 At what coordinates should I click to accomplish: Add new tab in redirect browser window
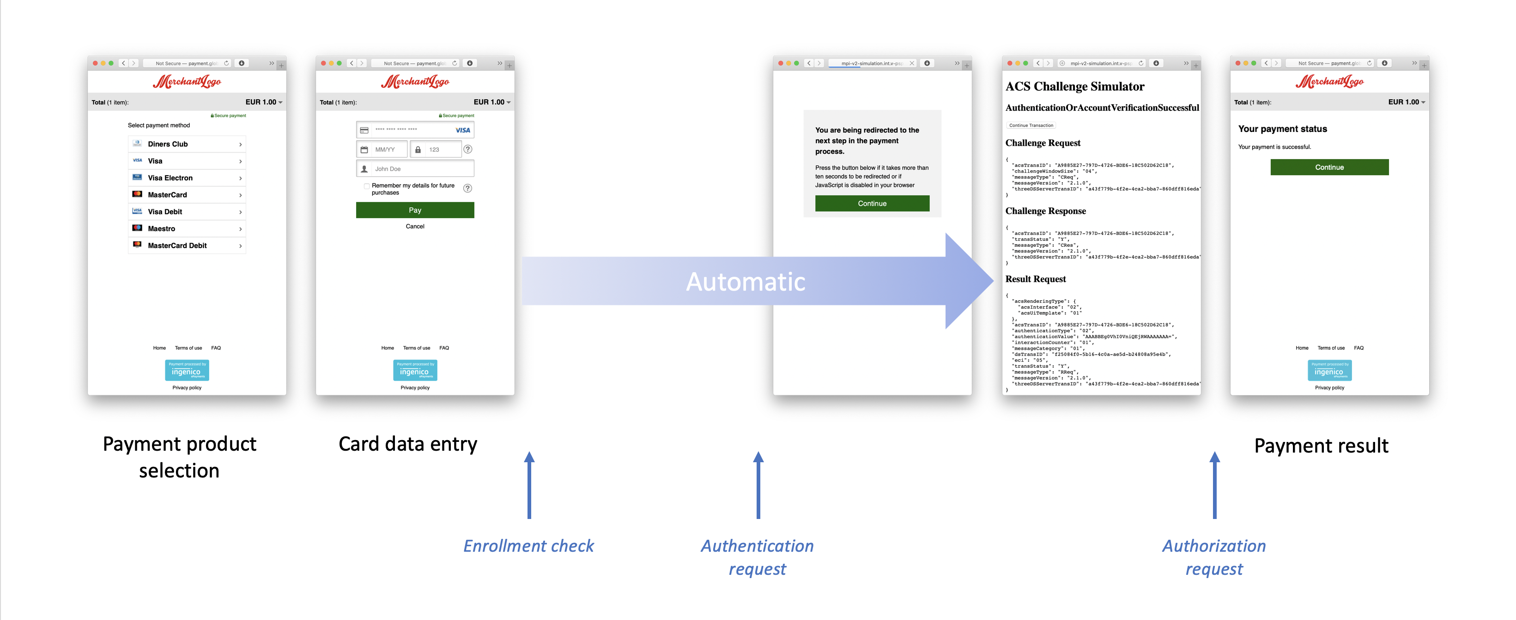967,66
